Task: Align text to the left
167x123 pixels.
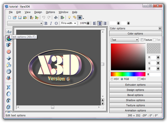Action: click(95, 23)
